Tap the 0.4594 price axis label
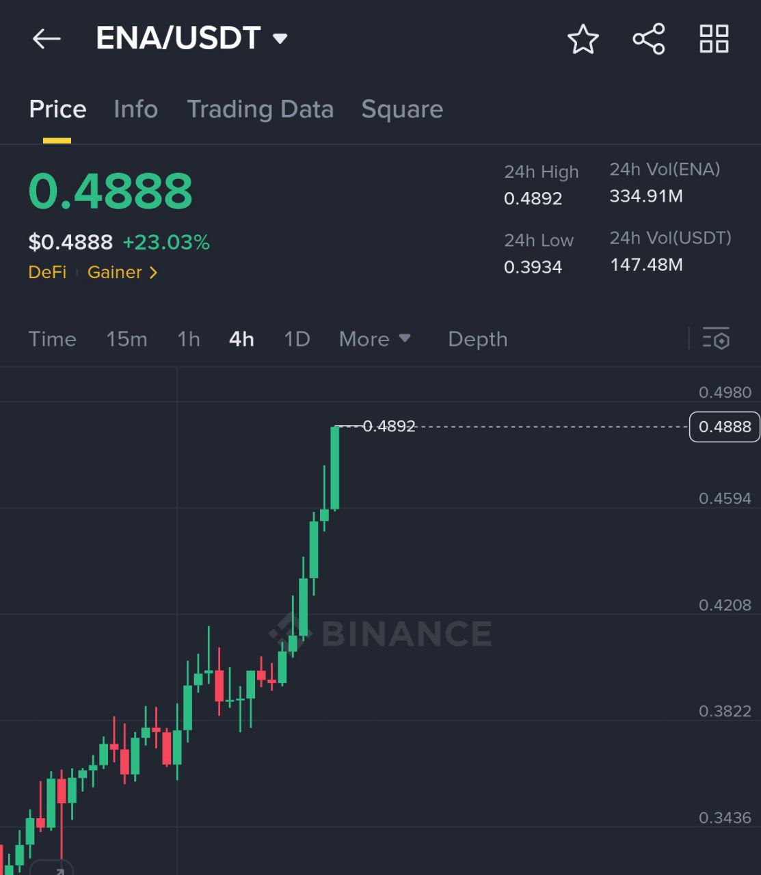Viewport: 761px width, 875px height. coord(725,498)
